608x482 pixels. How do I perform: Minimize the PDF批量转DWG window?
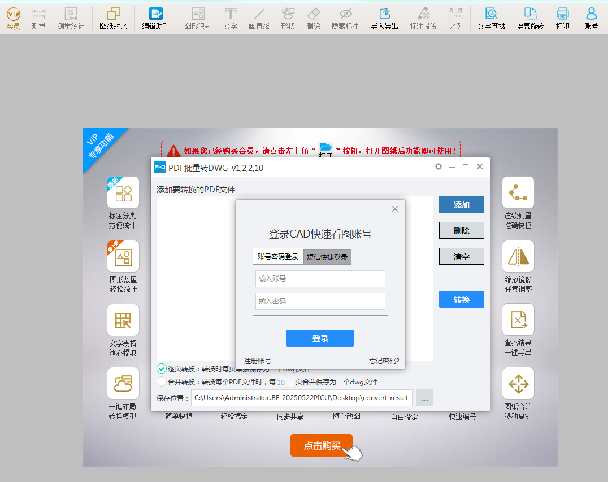tap(452, 167)
